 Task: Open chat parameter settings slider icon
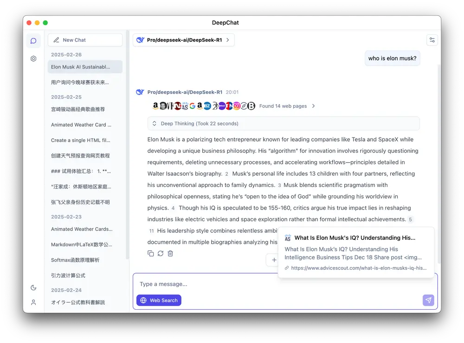432,40
